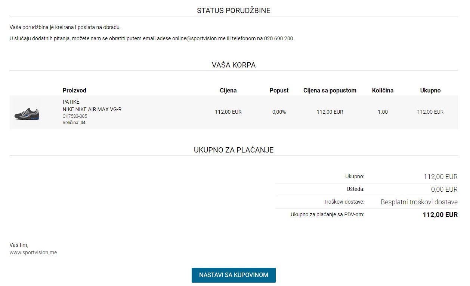Image resolution: width=470 pixels, height=286 pixels.
Task: Click the row total 112,00 EUR cell
Action: point(430,112)
